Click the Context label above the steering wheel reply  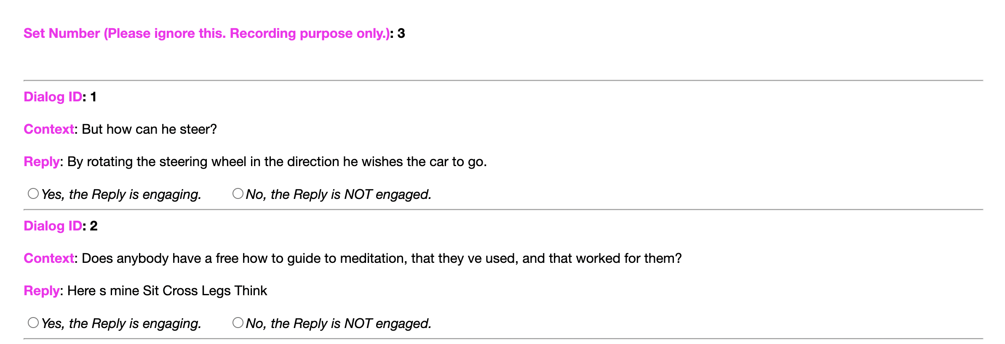pyautogui.click(x=49, y=129)
